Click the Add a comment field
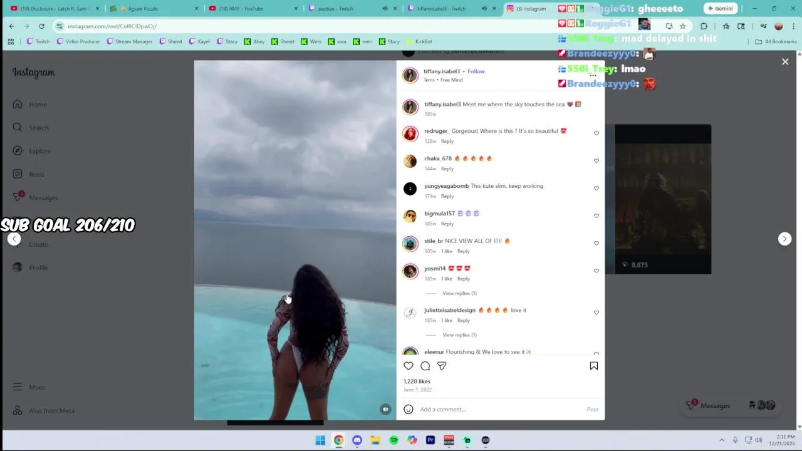The height and width of the screenshot is (451, 802). [501, 409]
